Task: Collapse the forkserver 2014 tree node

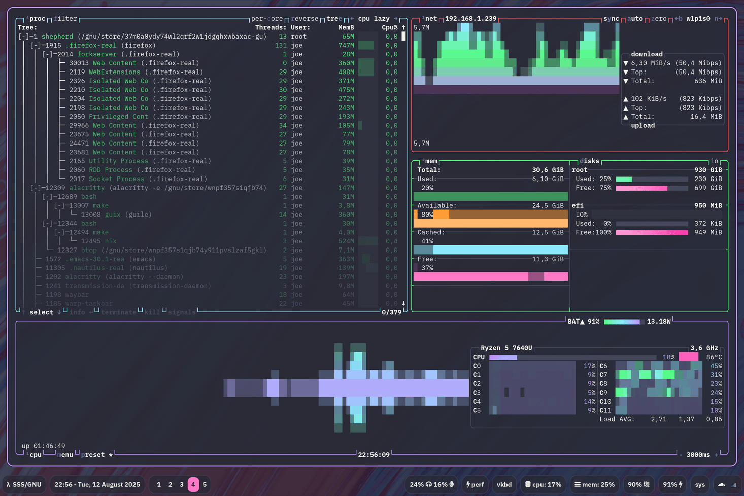Action: pyautogui.click(x=47, y=54)
